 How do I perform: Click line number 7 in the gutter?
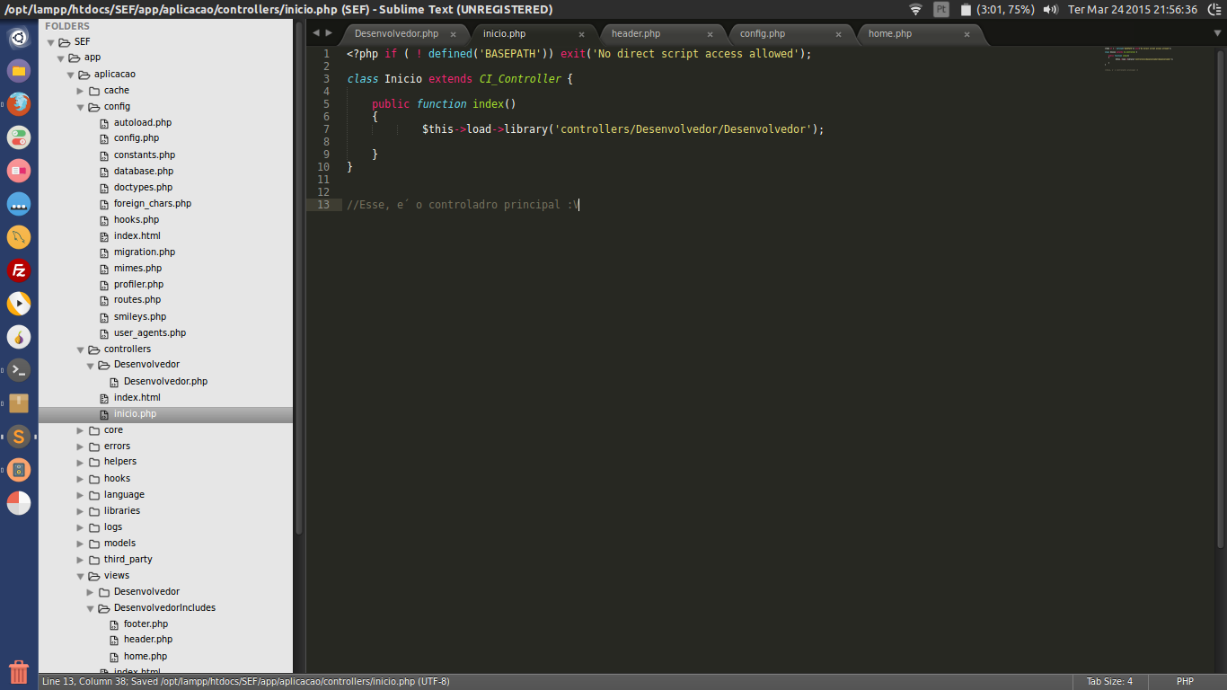click(x=326, y=129)
